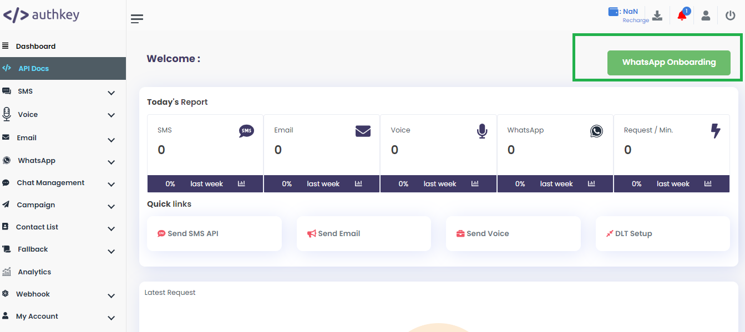Open the user profile icon
Image resolution: width=745 pixels, height=332 pixels.
(x=706, y=16)
